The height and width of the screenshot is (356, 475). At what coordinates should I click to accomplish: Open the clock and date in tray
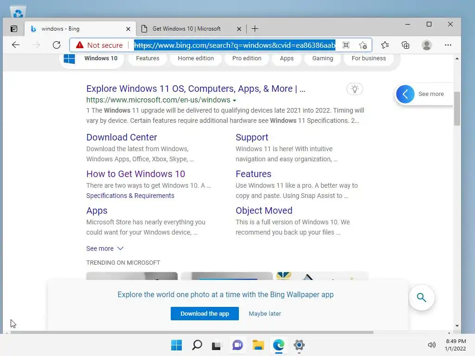[456, 345]
